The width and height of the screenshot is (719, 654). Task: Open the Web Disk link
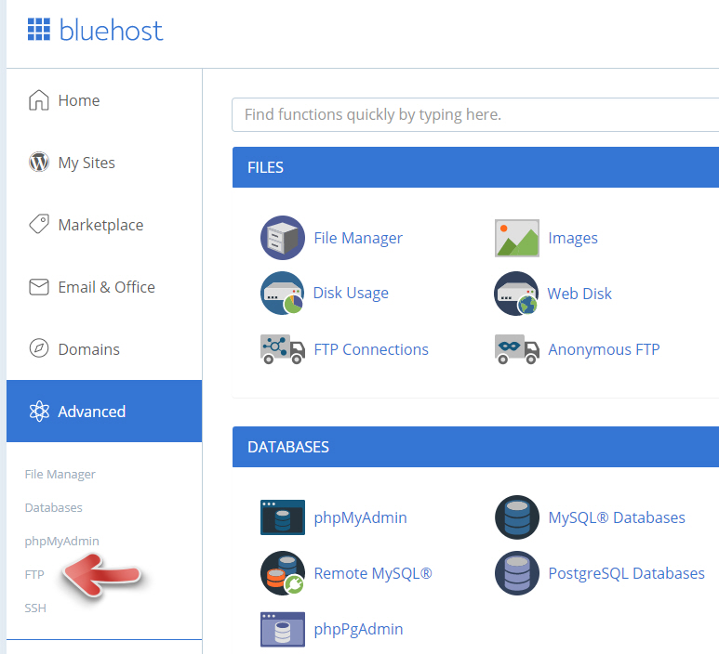(x=579, y=294)
